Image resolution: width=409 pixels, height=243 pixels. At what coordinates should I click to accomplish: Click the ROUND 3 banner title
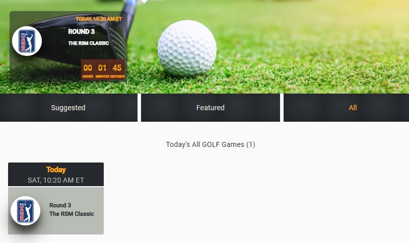click(82, 32)
